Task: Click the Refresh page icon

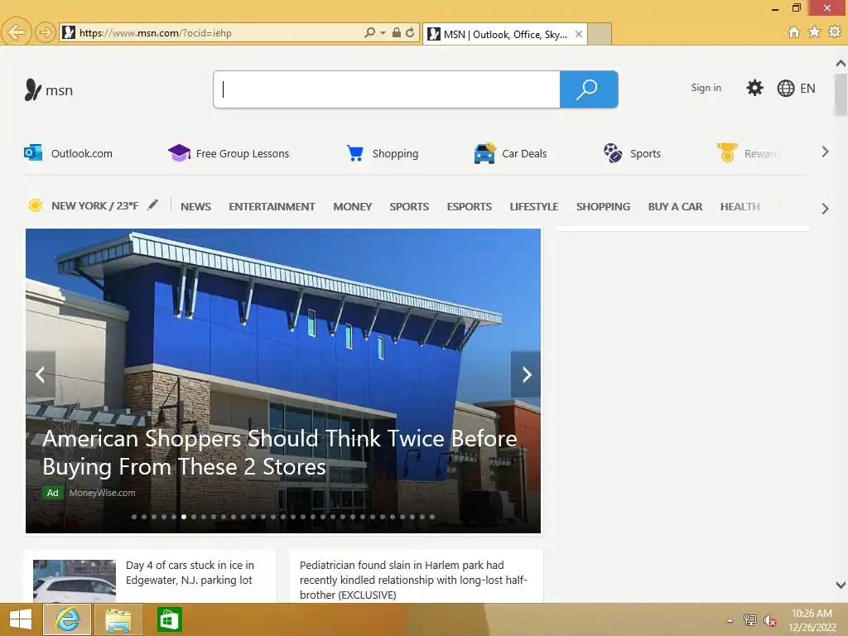Action: [x=411, y=32]
